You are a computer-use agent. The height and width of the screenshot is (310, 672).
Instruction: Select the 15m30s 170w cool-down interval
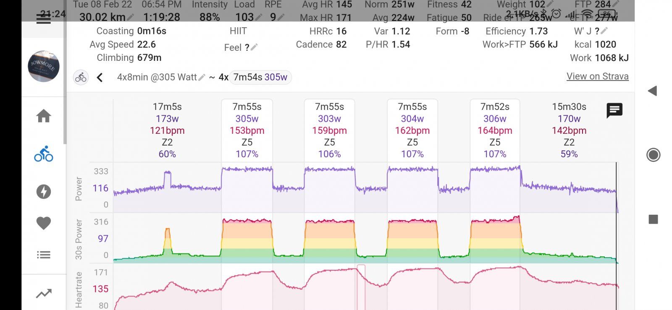click(x=569, y=130)
